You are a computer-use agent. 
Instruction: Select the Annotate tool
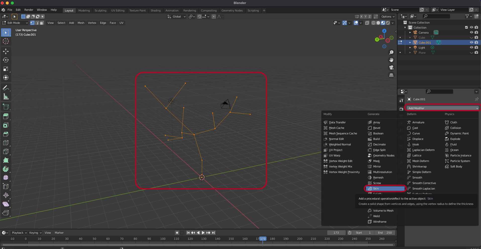[x=6, y=88]
